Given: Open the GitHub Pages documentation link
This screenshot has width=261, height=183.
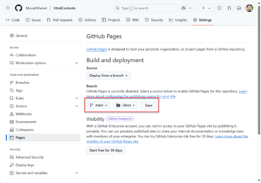Looking at the screenshot, I should [97, 49].
